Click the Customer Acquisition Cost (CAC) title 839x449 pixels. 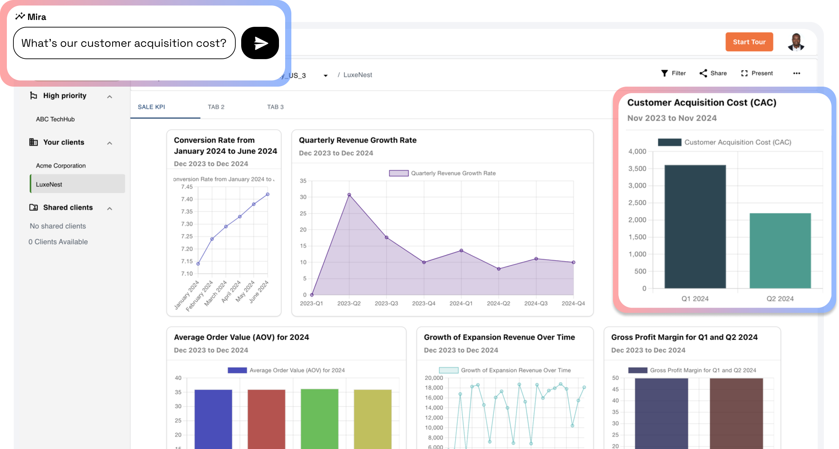click(702, 102)
